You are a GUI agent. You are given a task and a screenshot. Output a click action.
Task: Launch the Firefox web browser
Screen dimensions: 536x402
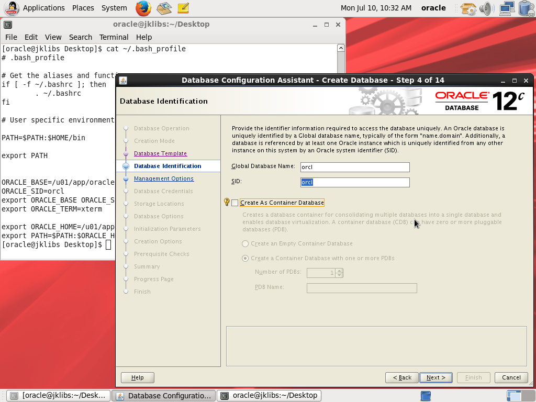143,8
